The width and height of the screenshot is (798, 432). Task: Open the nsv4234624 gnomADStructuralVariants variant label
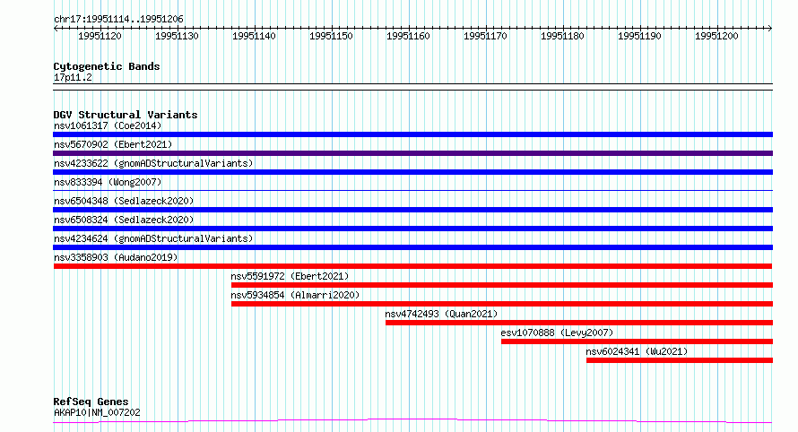click(153, 238)
